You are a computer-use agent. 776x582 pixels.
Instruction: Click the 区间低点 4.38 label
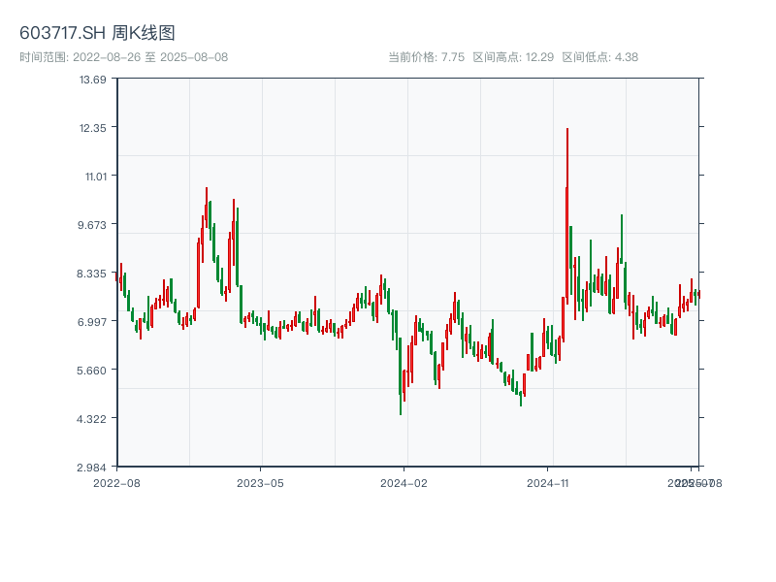[x=600, y=57]
